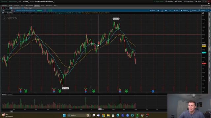Click the weather widget on the taskbar
Viewport: 211px width, 118px height.
click(7, 115)
